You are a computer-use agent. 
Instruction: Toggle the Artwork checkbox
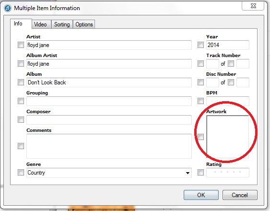[x=200, y=137]
